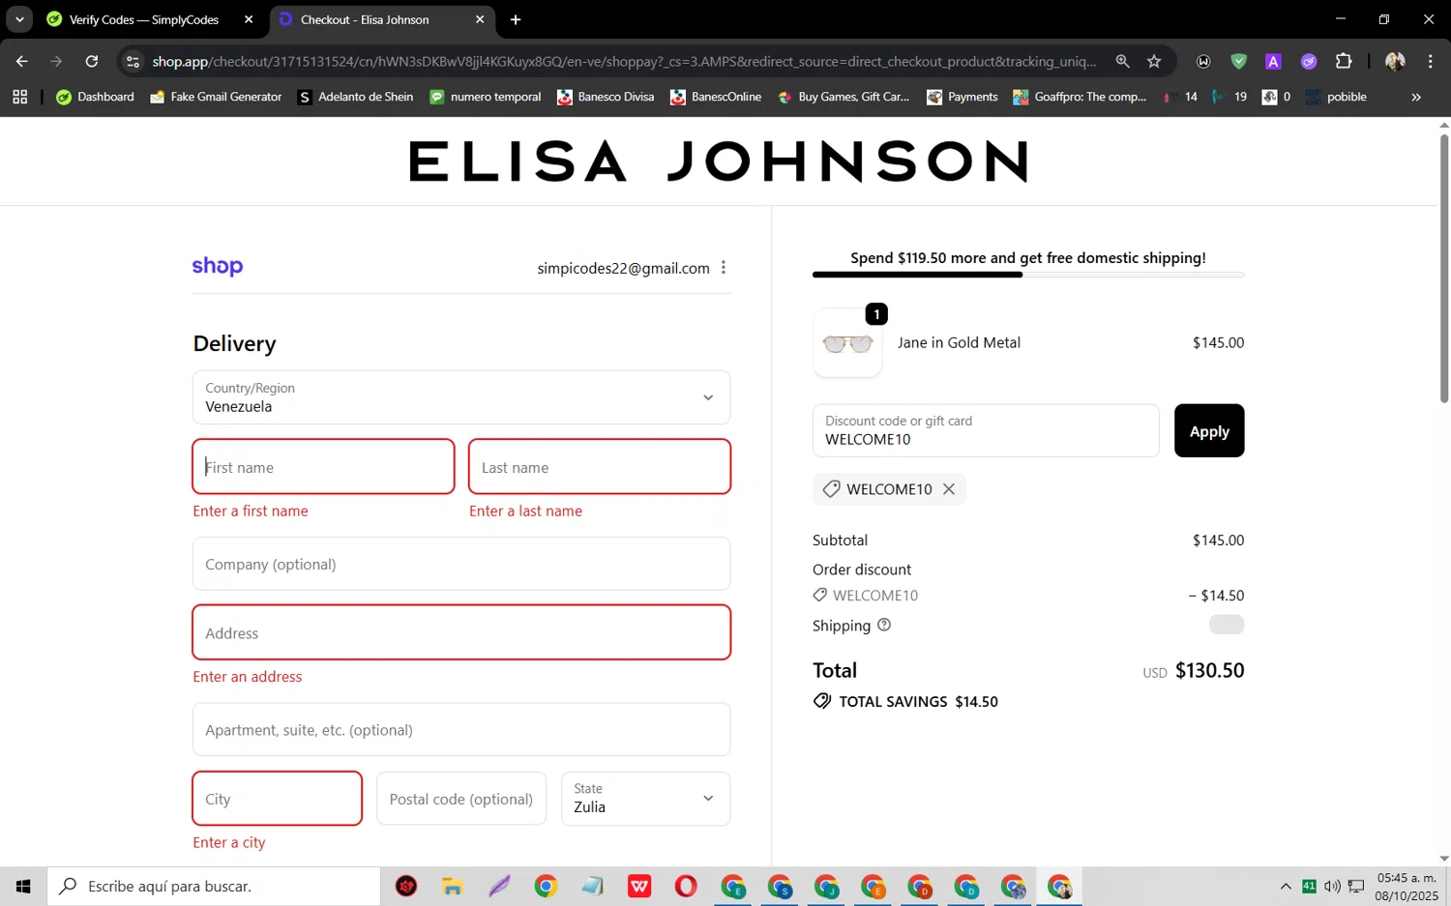Click the Windows taskbar search box

point(214,886)
